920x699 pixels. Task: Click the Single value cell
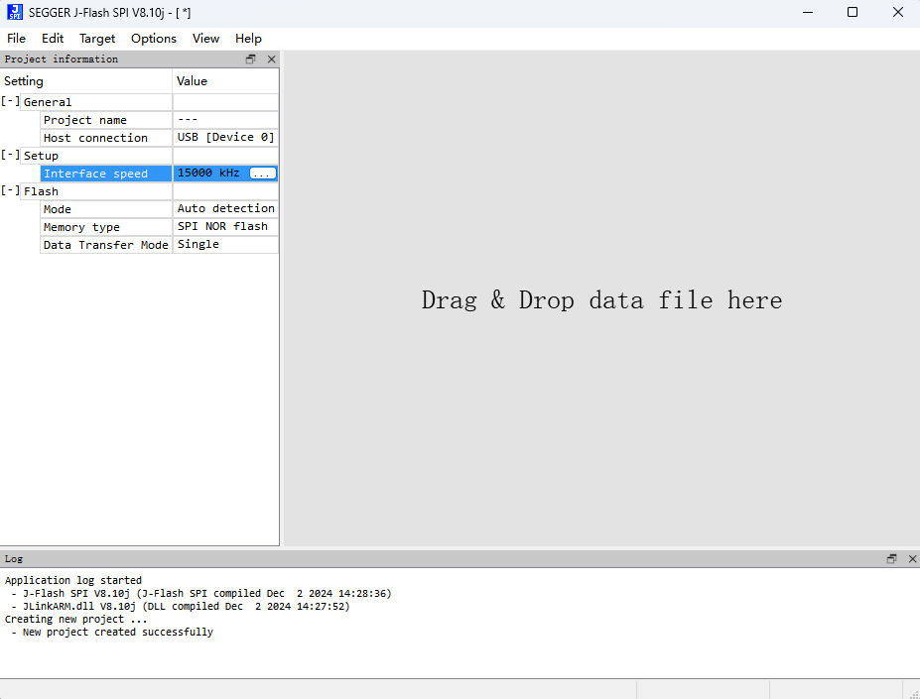click(x=226, y=245)
